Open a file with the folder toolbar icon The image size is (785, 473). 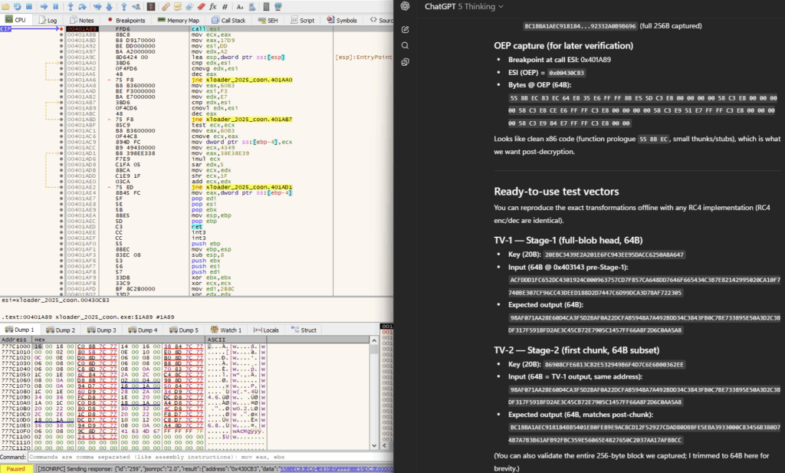point(5,6)
